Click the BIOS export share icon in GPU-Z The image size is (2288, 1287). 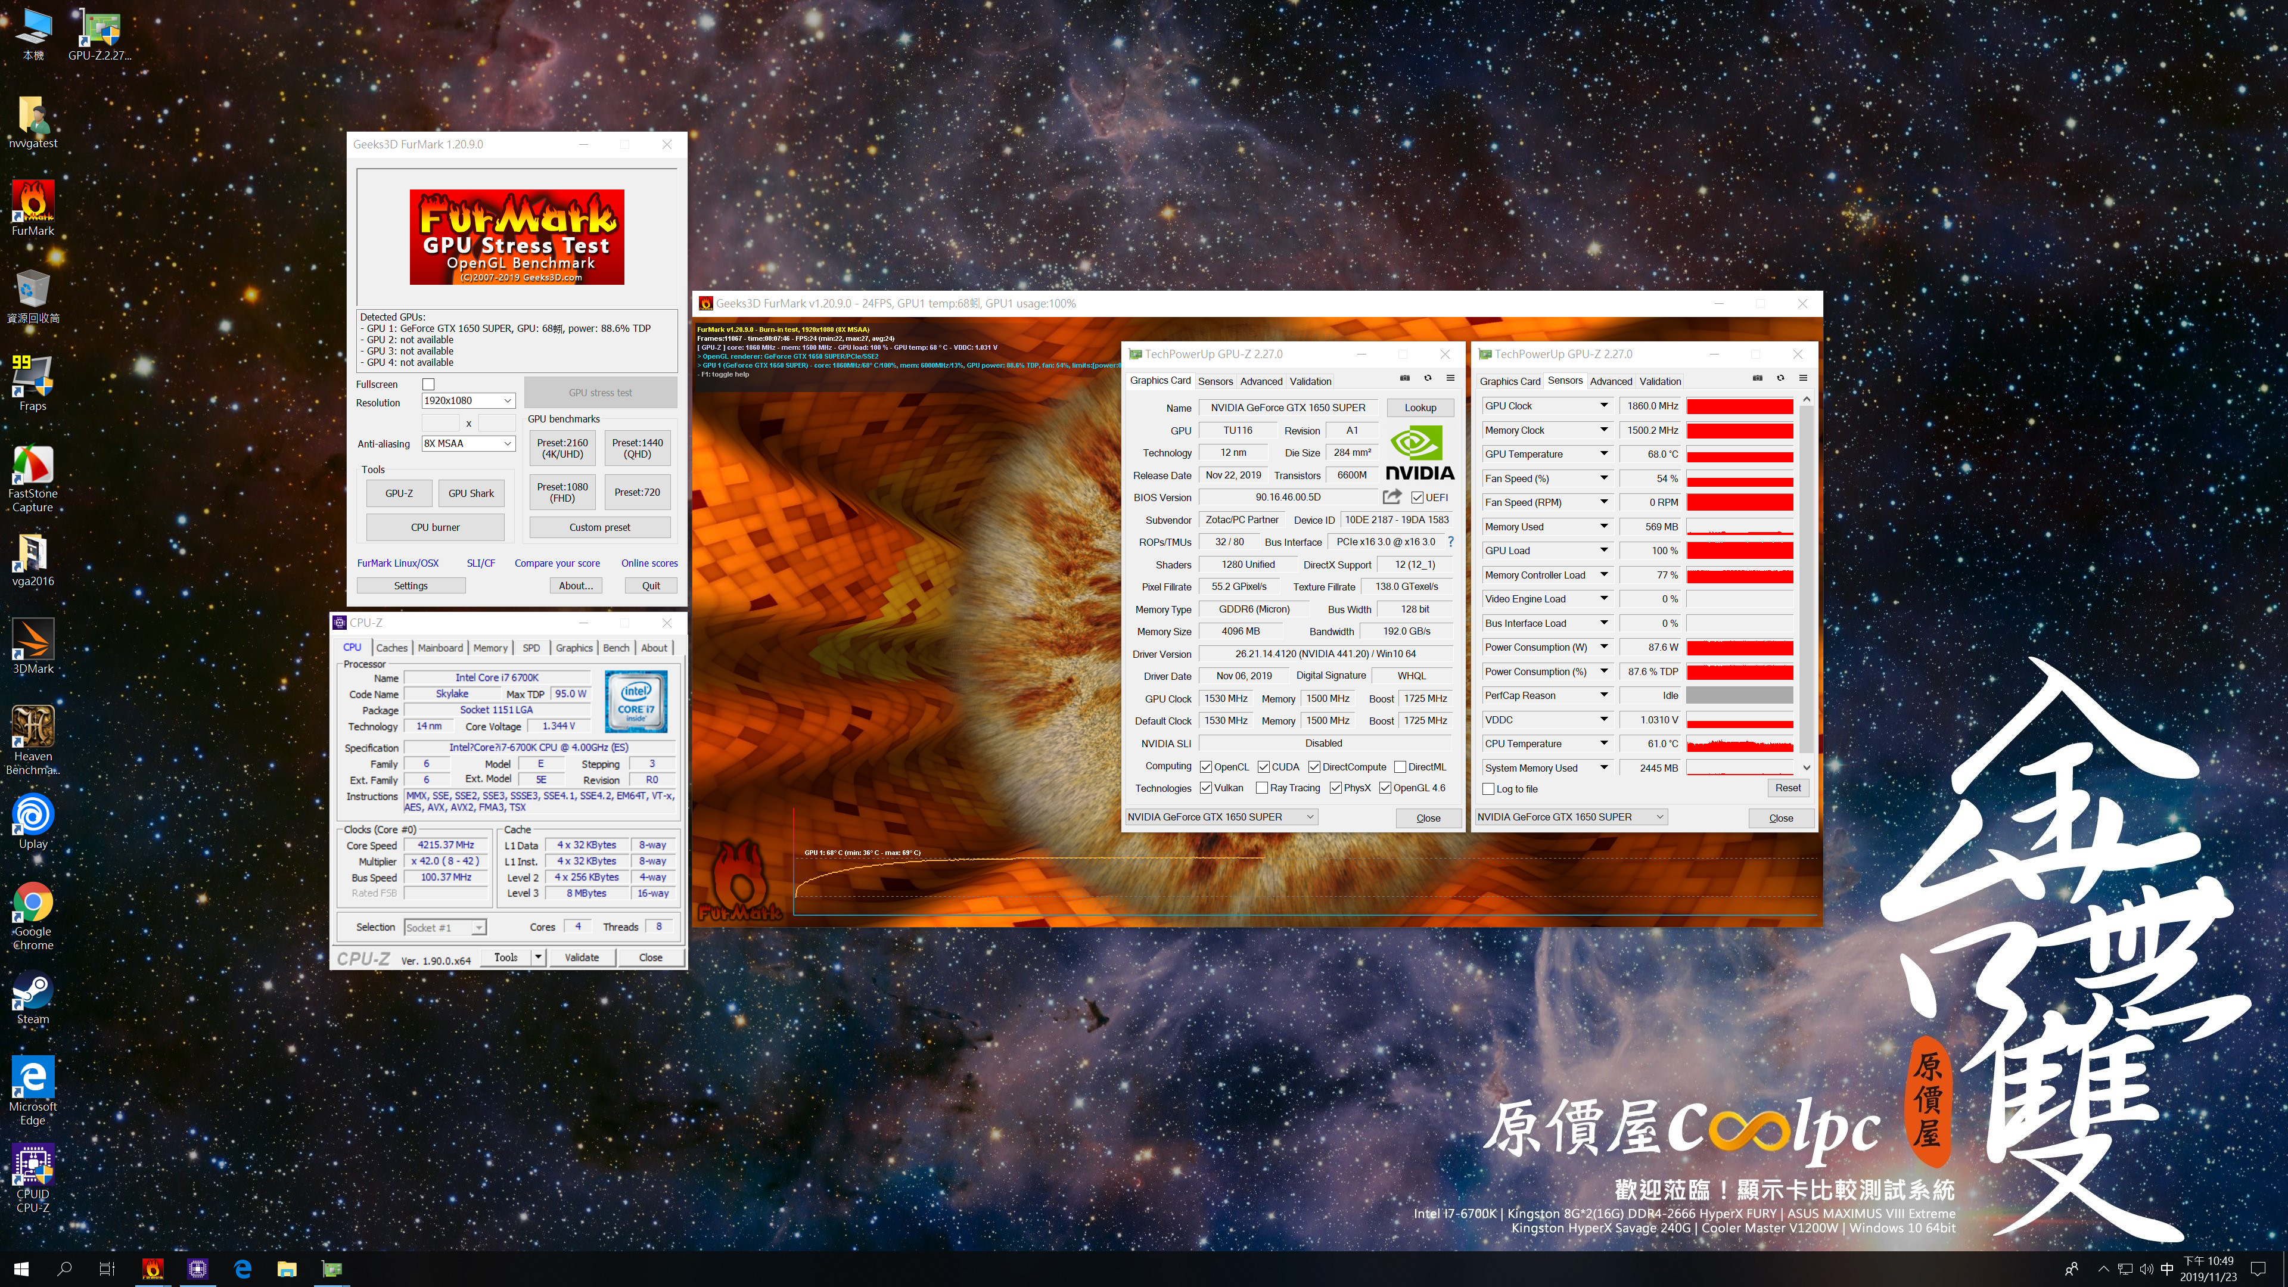click(1392, 496)
